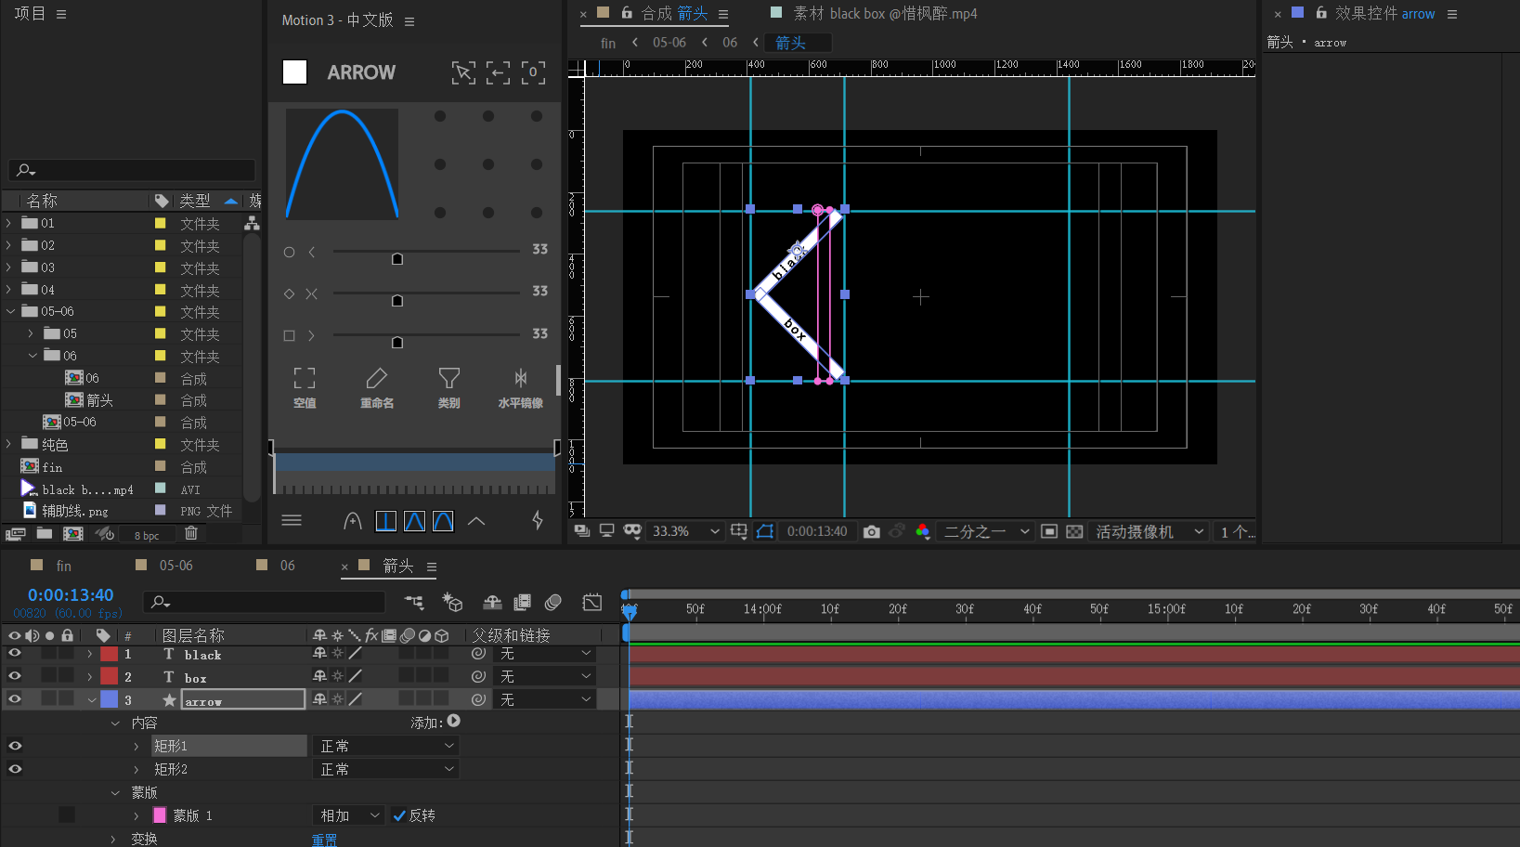This screenshot has width=1520, height=847.
Task: Click the third Motion 3 slider handle
Action: tap(397, 343)
